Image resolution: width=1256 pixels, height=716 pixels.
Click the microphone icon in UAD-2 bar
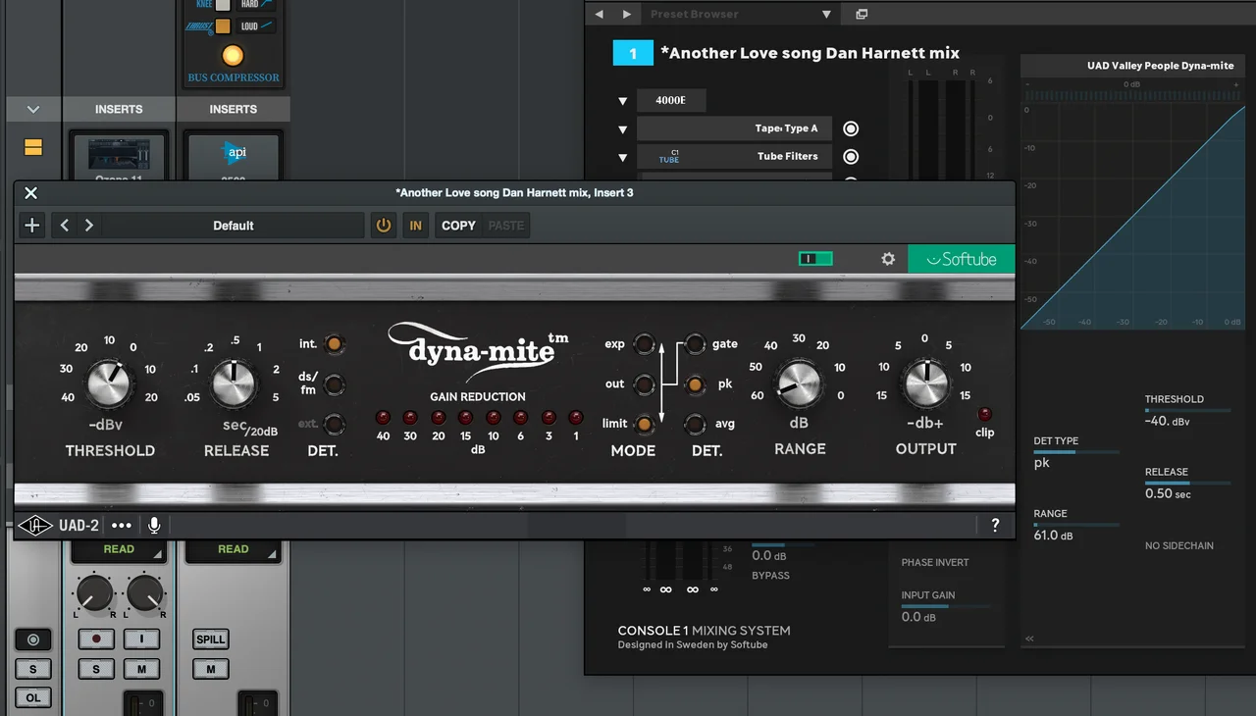154,525
